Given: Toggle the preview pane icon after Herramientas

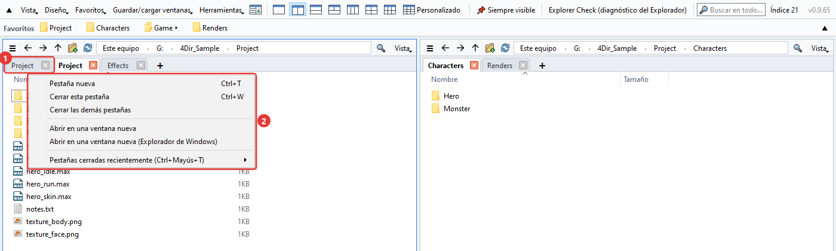Looking at the screenshot, I should (x=256, y=10).
